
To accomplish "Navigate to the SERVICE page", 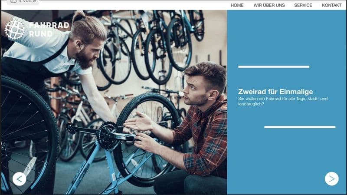I will click(303, 5).
